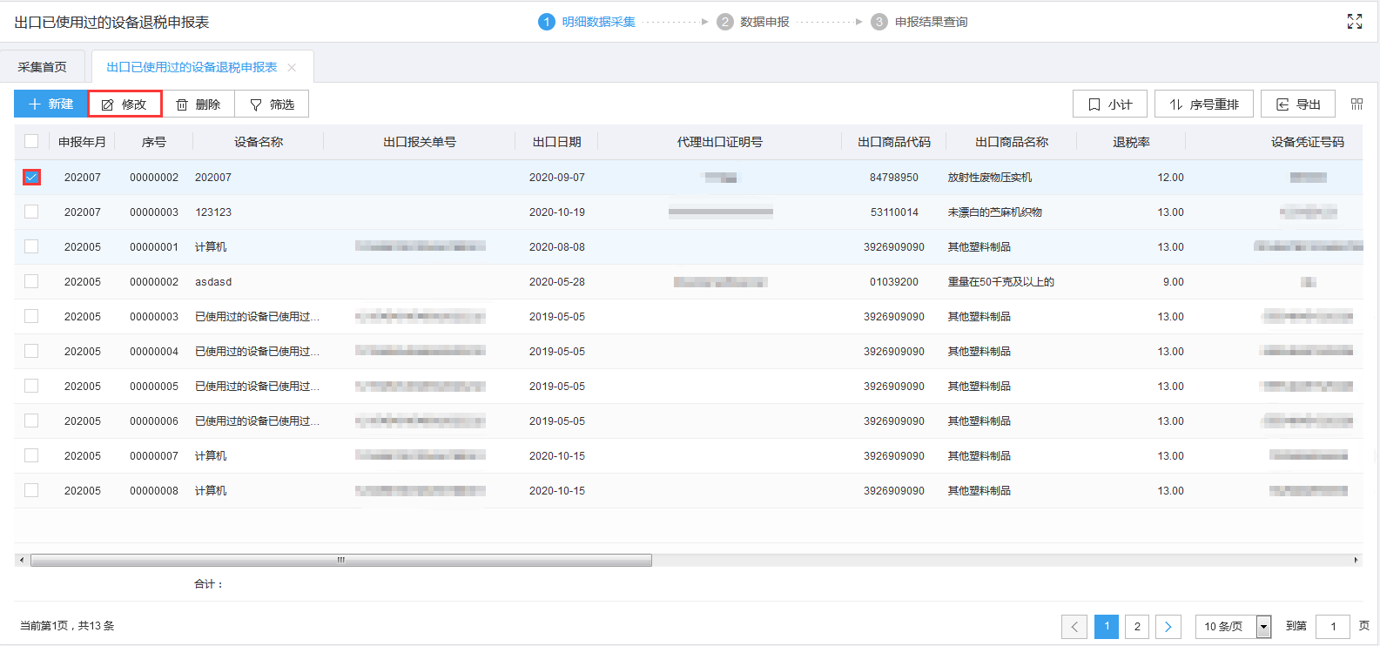This screenshot has width=1380, height=646.
Task: Click the horizontal scrollbar thumb
Action: [x=341, y=561]
